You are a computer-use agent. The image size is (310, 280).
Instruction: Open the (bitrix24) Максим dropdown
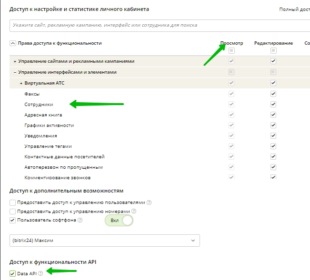(x=105, y=241)
